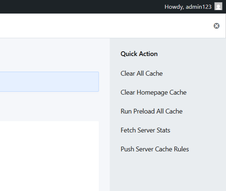Click the white content card below notice

point(49,156)
